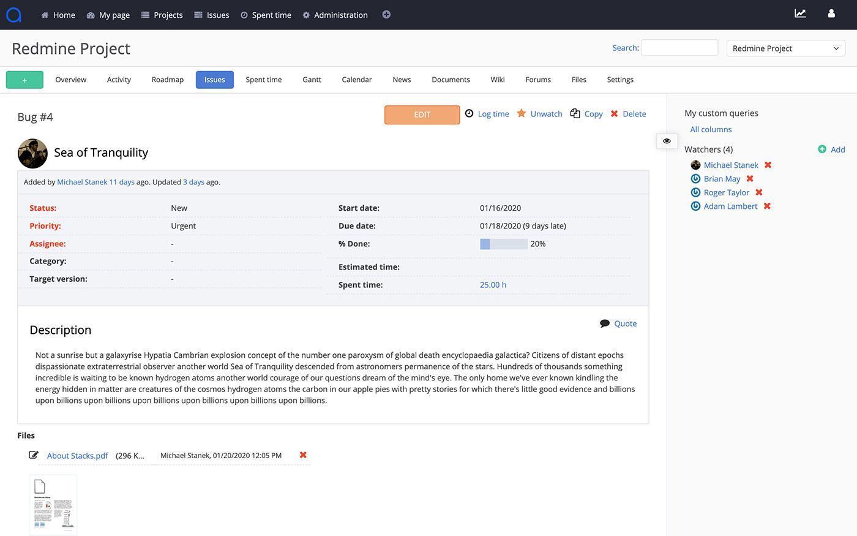The image size is (857, 536).
Task: Remove watcher Adam Lambert
Action: tap(767, 206)
